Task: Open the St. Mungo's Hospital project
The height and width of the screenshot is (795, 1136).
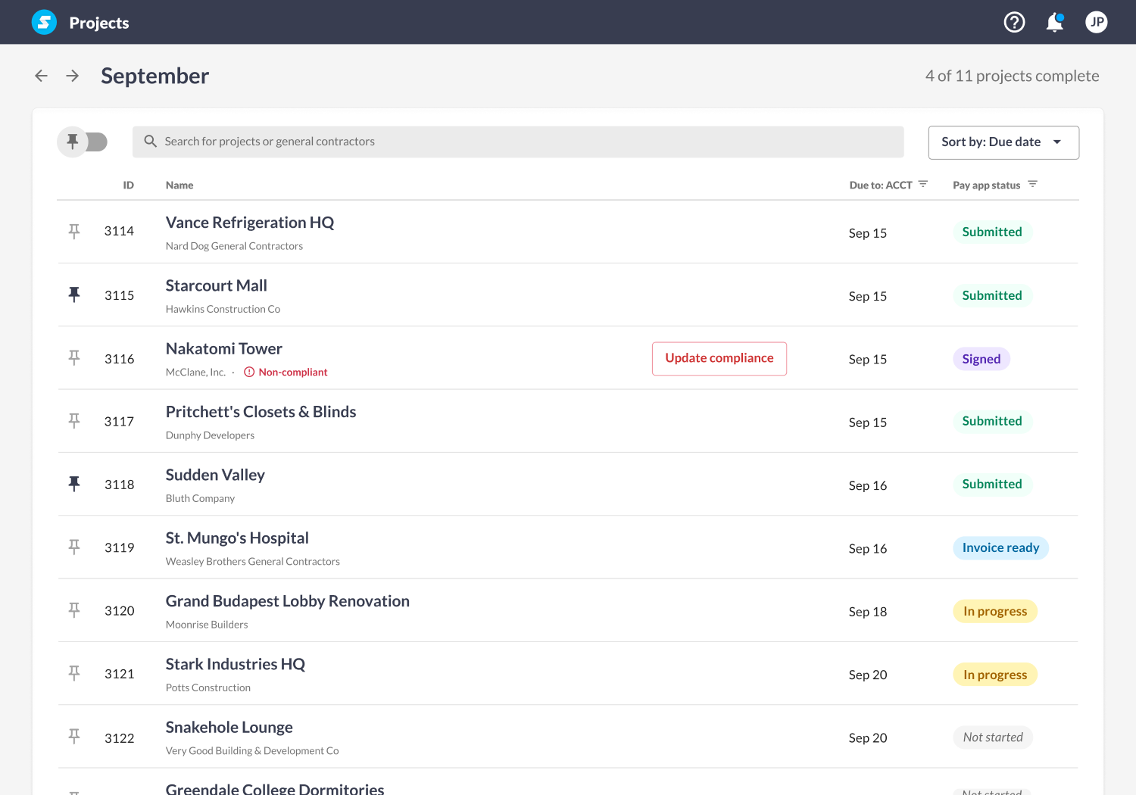Action: [x=237, y=538]
